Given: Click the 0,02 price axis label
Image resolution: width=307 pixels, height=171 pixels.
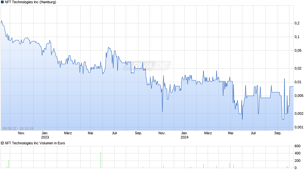Looking at the screenshot, I should [298, 69].
